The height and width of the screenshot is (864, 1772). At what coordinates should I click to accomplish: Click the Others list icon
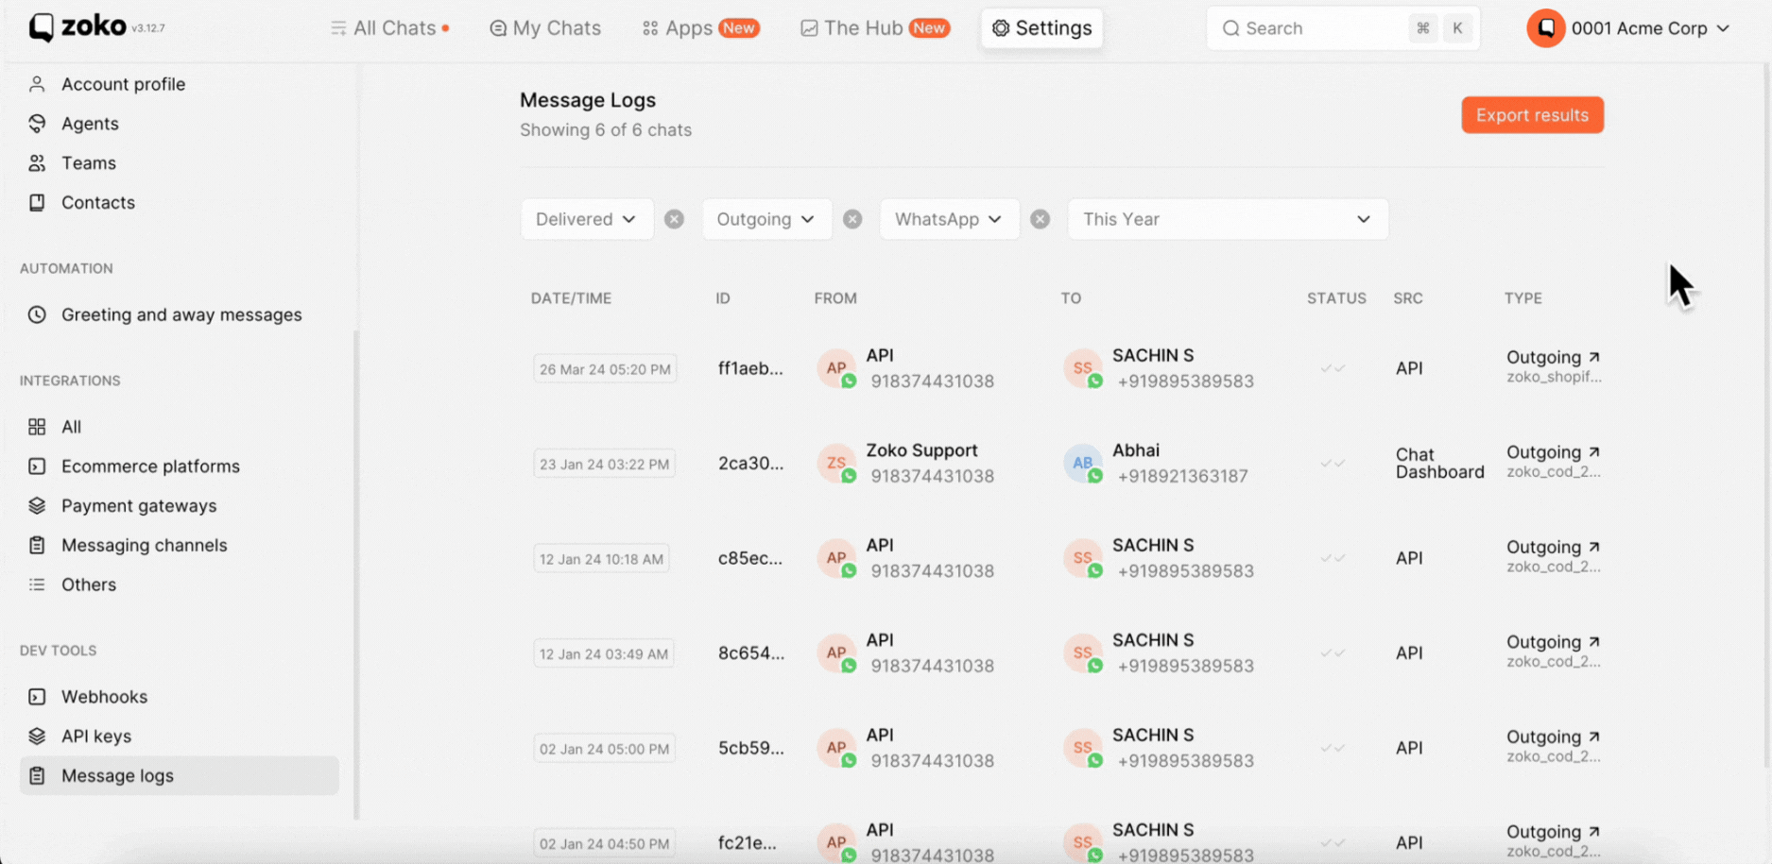[37, 584]
